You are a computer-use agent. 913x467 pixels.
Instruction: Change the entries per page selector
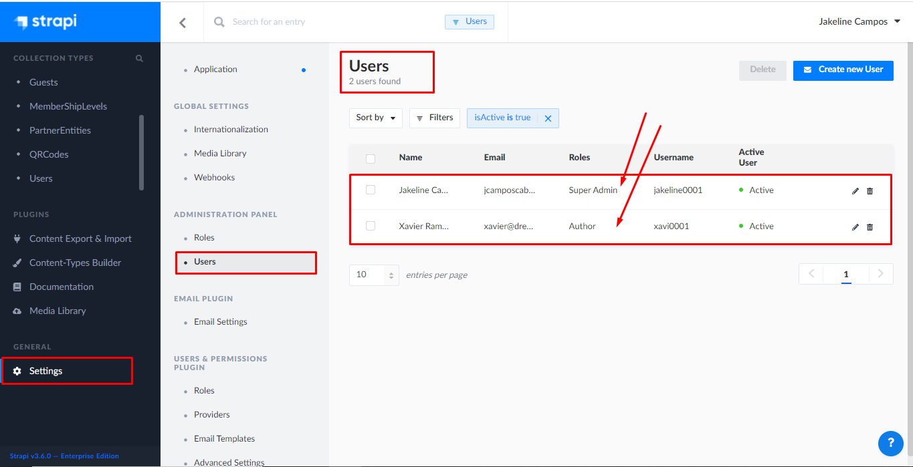pyautogui.click(x=373, y=275)
